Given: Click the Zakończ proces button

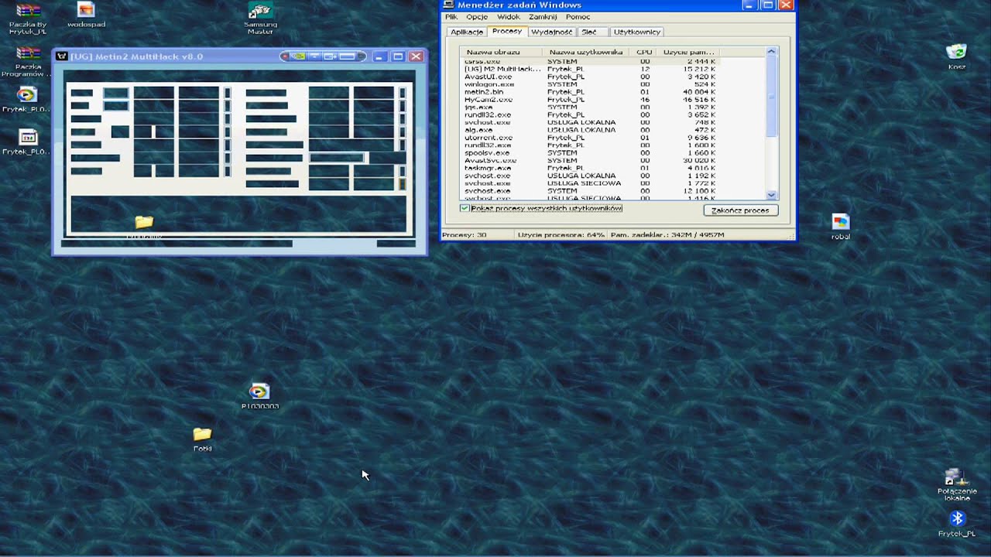Looking at the screenshot, I should coord(740,210).
